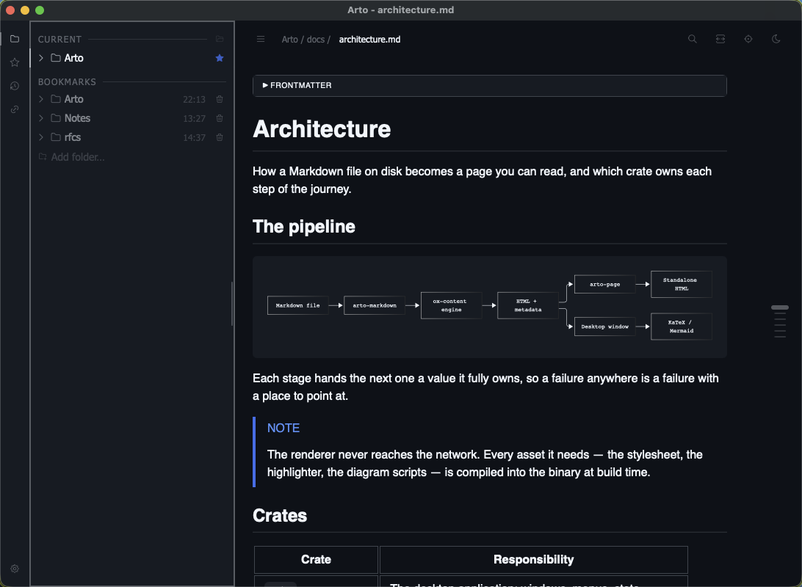This screenshot has width=802, height=587.
Task: Click the 'arto-markdown' diagram node
Action: (x=375, y=305)
